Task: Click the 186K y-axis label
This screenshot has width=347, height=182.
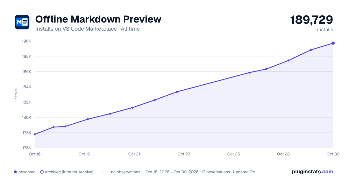Action: 27,72
